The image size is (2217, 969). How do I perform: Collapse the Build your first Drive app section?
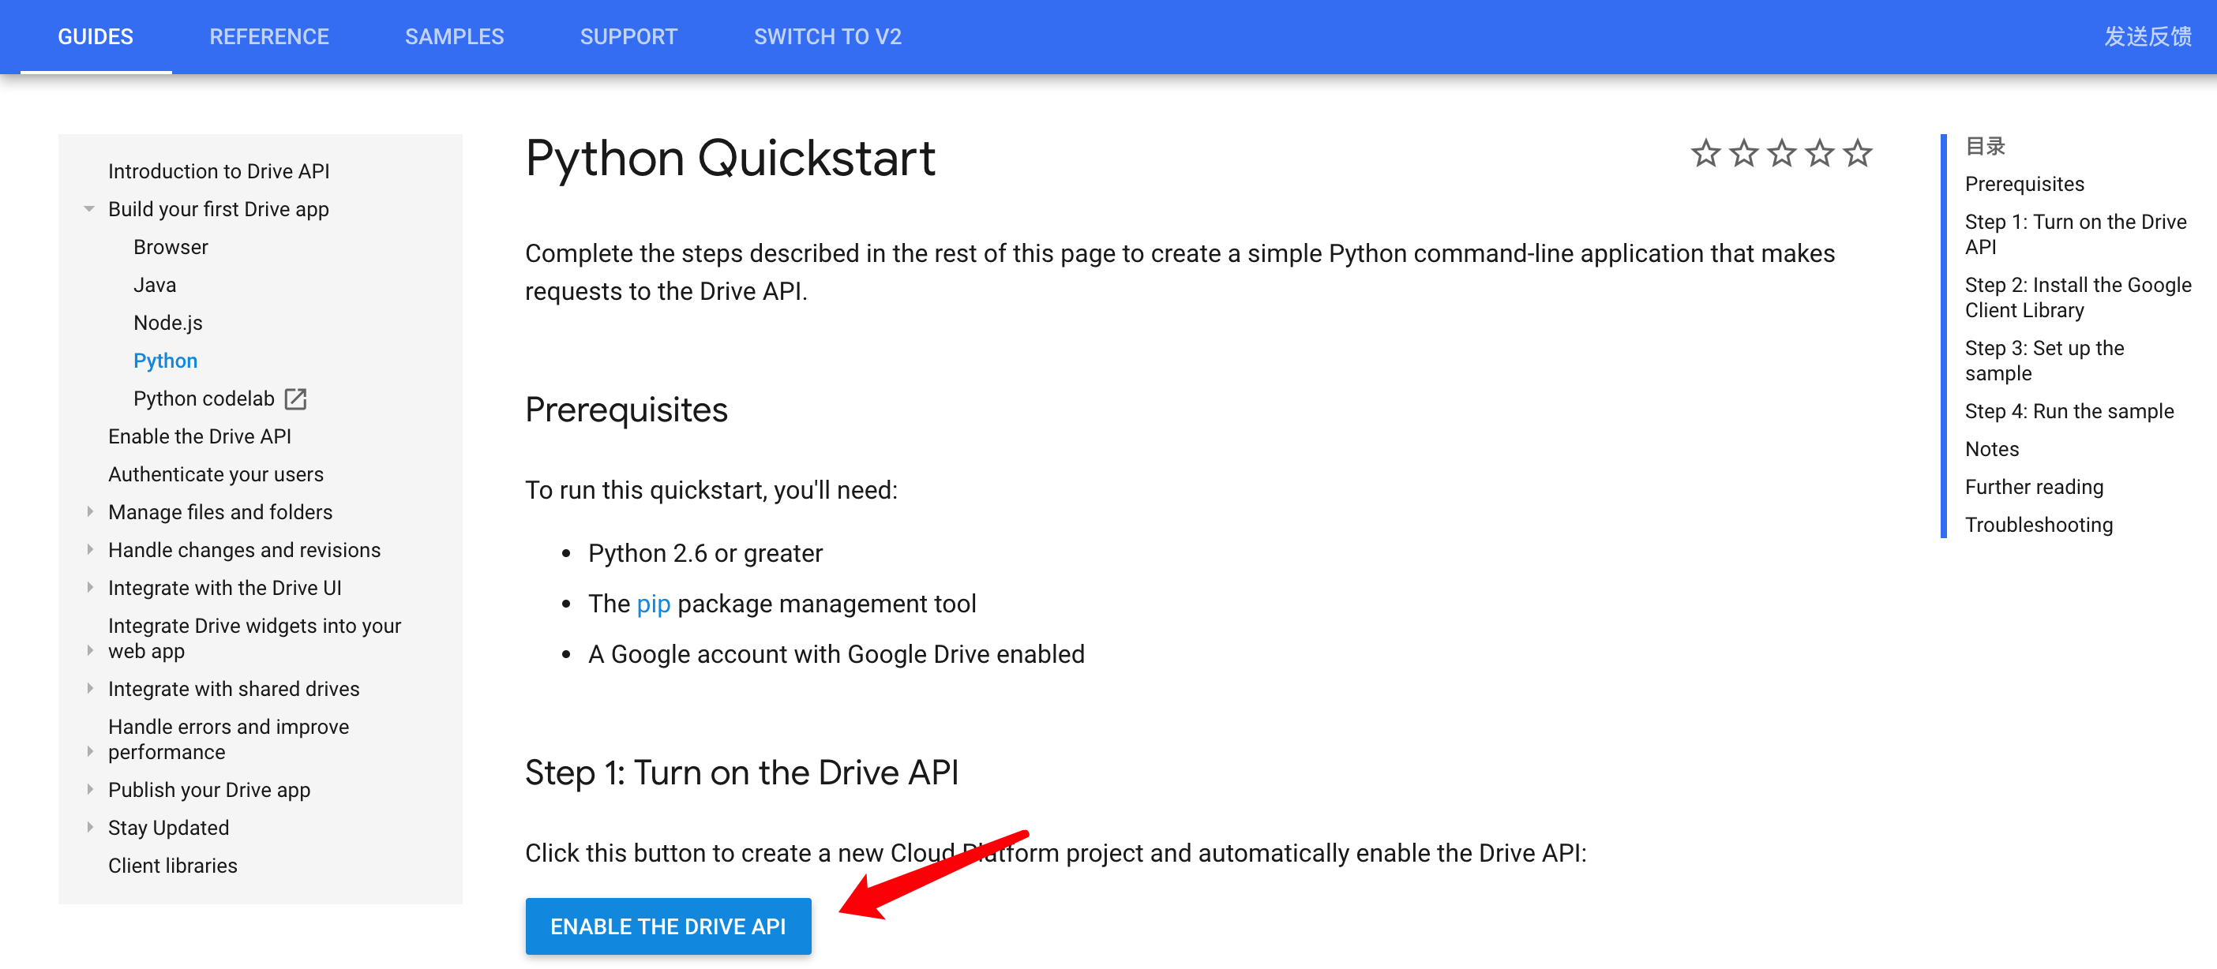tap(89, 209)
